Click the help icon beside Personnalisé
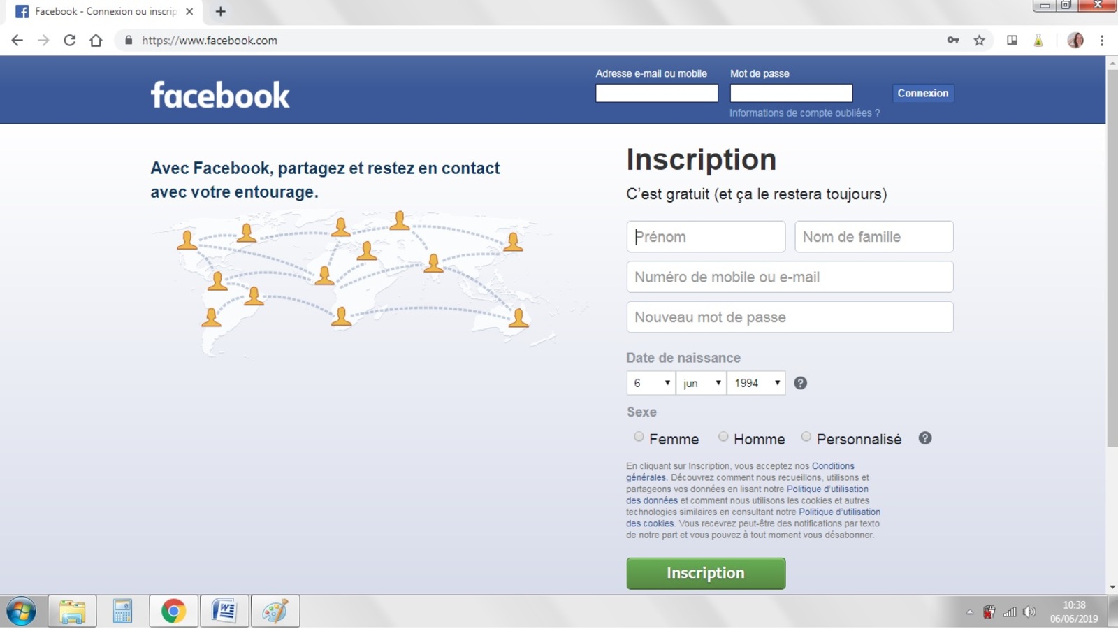 tap(925, 438)
